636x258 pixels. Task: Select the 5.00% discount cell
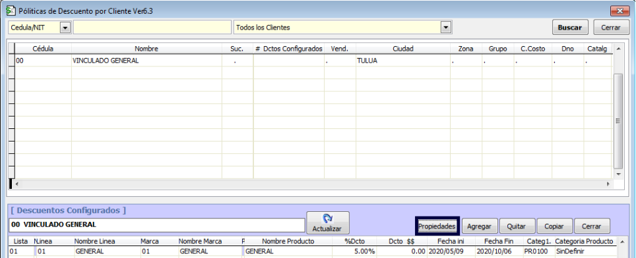pos(354,251)
